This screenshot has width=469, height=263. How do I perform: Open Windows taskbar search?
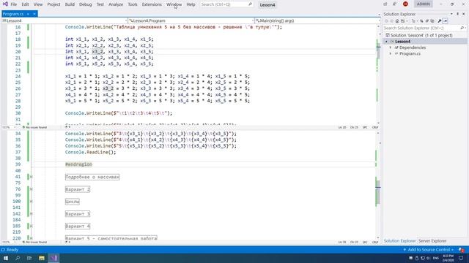[18, 258]
